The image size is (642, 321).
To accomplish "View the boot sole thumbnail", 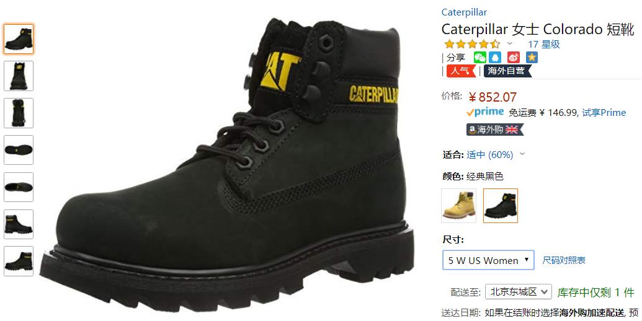I will (x=19, y=150).
